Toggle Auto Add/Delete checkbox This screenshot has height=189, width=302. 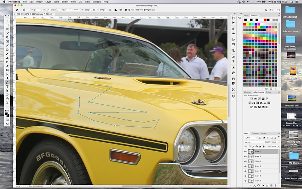click(x=129, y=10)
